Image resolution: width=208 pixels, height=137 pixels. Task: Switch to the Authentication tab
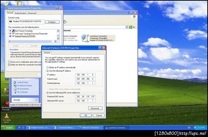click(x=20, y=13)
